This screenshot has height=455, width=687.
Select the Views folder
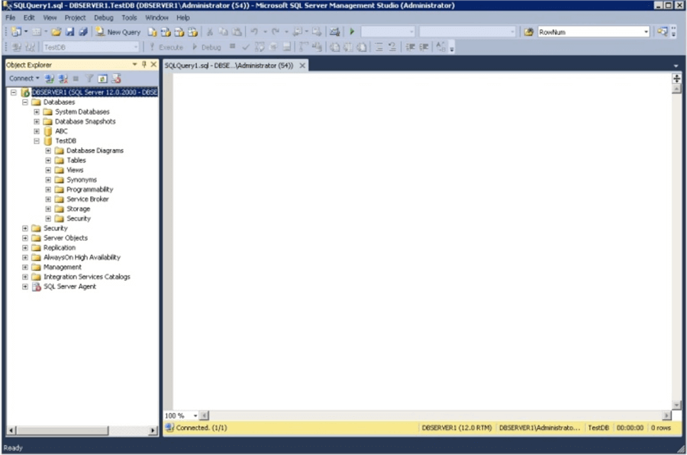[x=75, y=169]
